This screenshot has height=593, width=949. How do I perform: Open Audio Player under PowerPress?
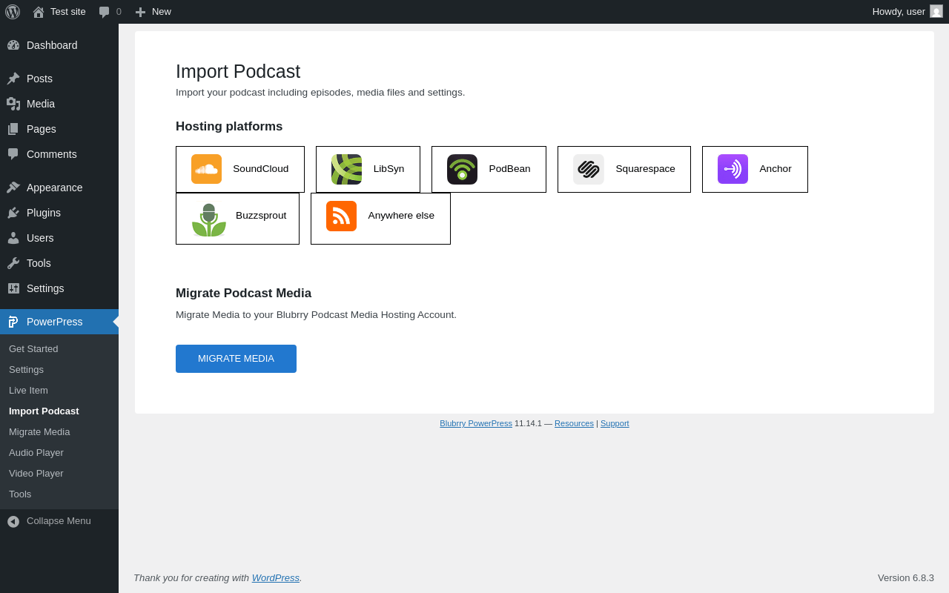[x=36, y=453]
